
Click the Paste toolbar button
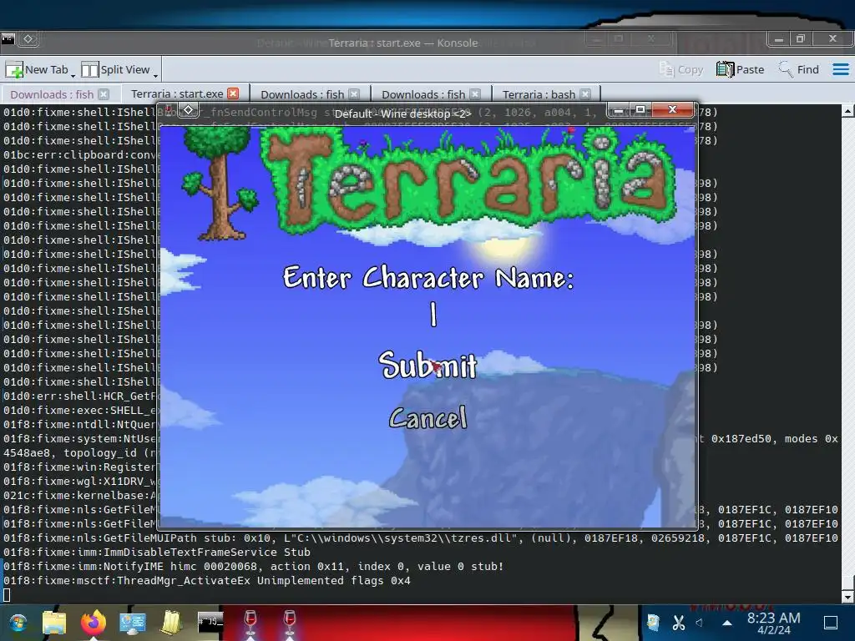pyautogui.click(x=740, y=70)
